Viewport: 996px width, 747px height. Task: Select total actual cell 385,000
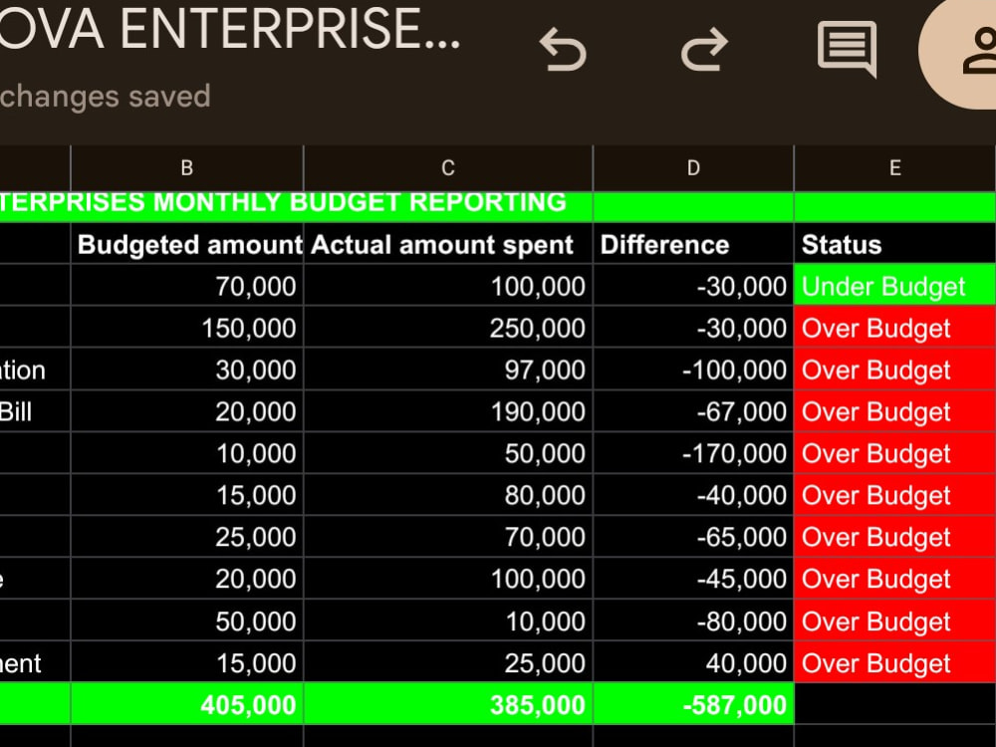tap(448, 704)
